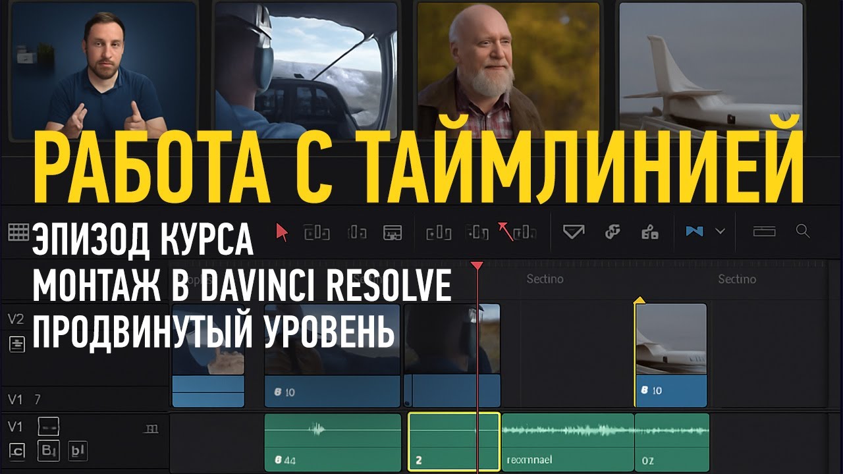
Task: Open the bearded older man thumbnail
Action: 508,69
